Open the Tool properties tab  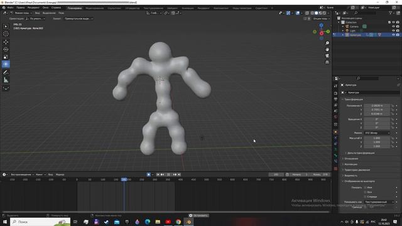coord(335,86)
